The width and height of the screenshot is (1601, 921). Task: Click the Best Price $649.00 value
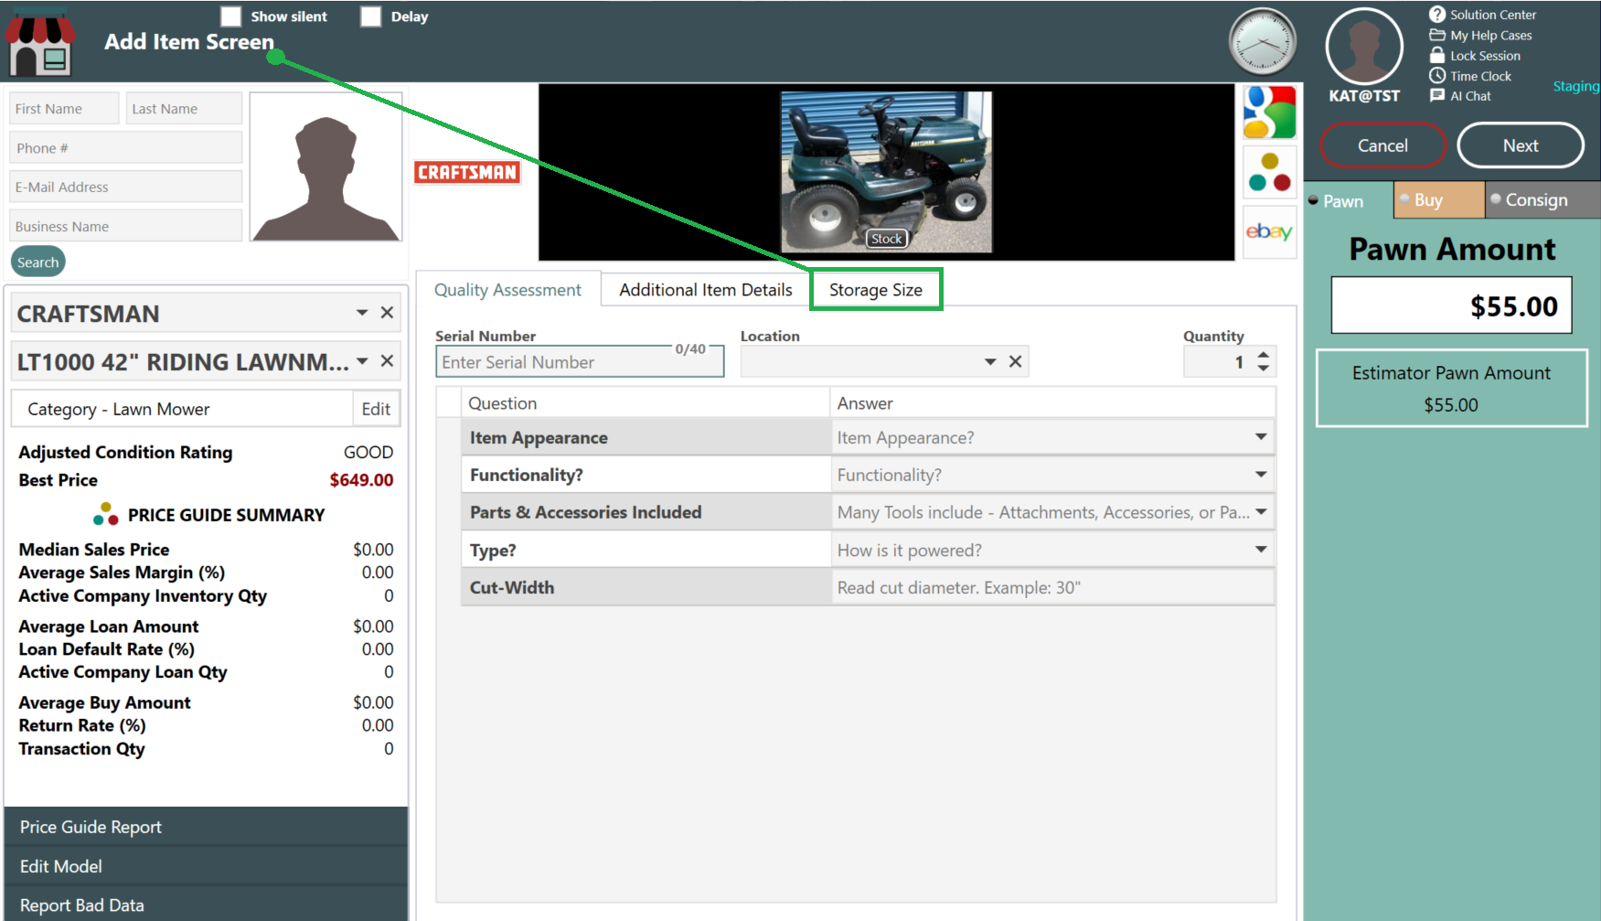[361, 480]
